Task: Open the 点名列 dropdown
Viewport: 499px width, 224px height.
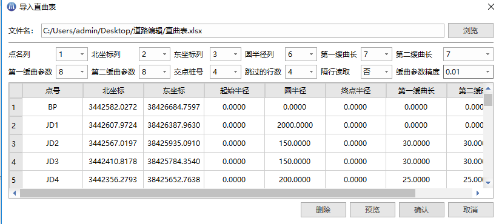Action: click(72, 54)
